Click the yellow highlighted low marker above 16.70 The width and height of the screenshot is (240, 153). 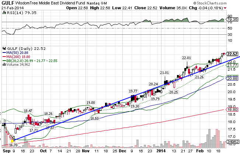13,141
